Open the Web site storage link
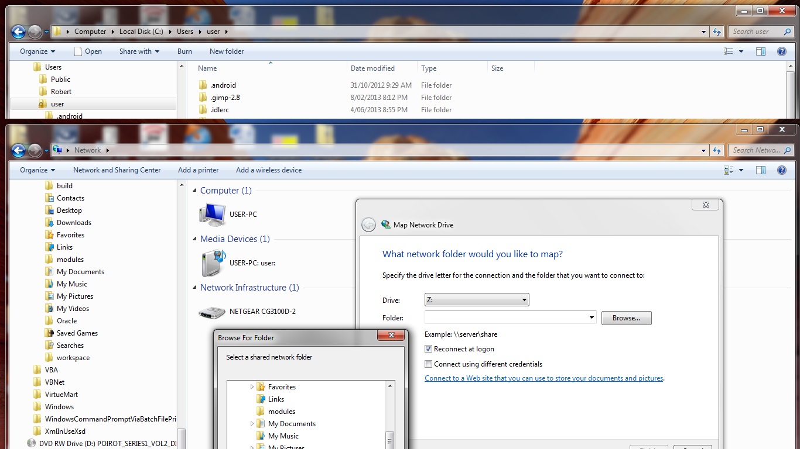This screenshot has height=449, width=800. coord(543,378)
